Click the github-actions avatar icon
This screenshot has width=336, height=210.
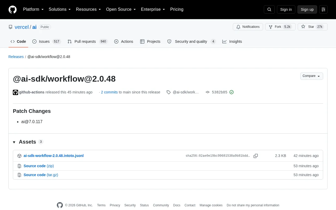tap(15, 92)
